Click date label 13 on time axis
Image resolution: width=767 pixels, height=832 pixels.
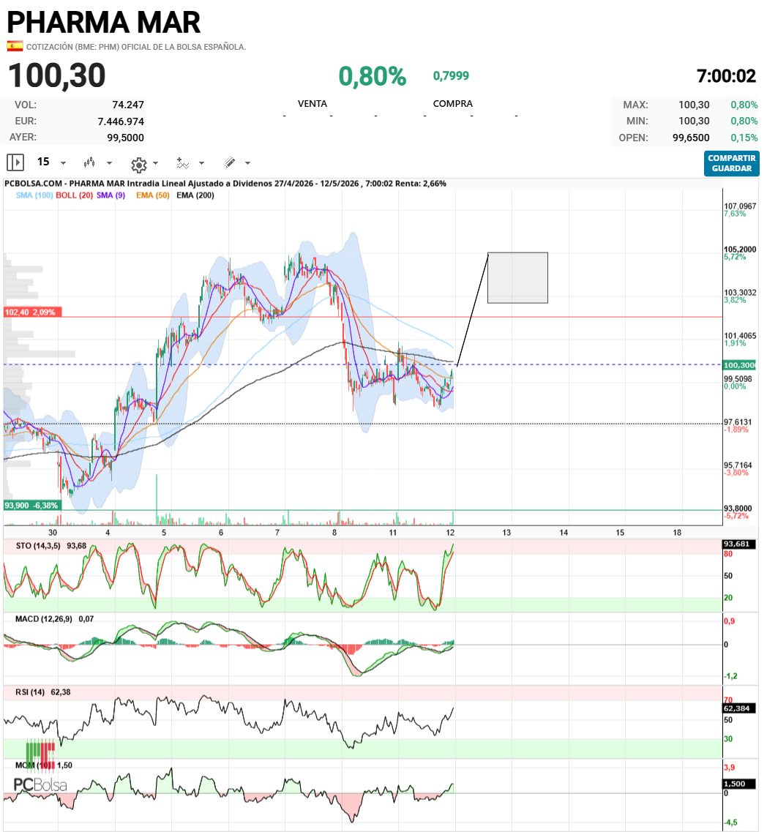pyautogui.click(x=506, y=532)
